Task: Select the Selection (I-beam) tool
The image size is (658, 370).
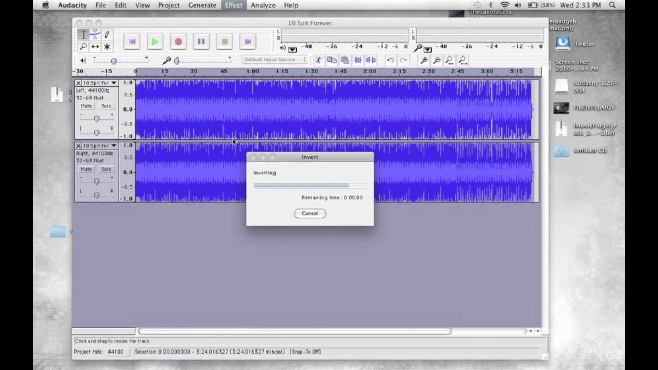Action: click(x=83, y=35)
